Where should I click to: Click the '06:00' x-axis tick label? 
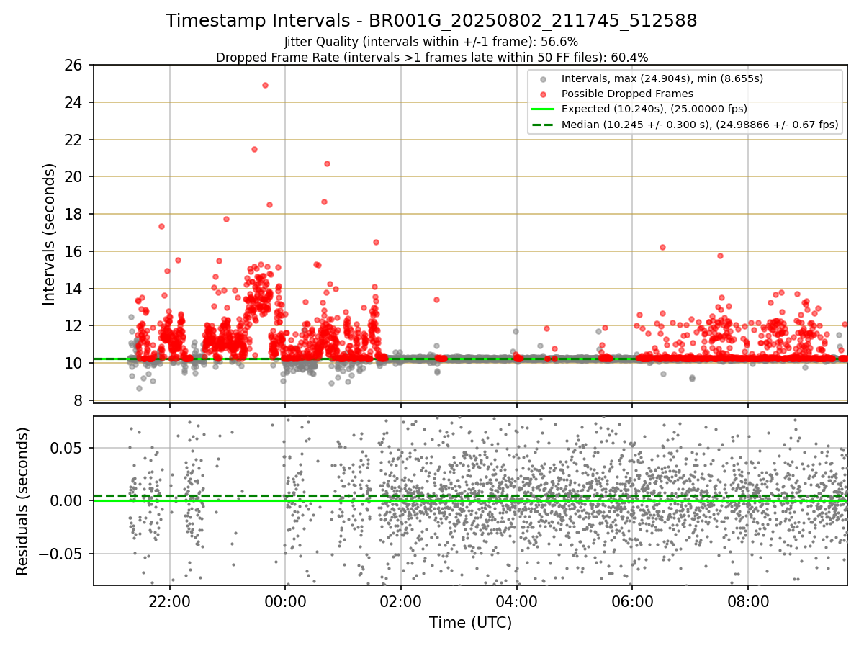[632, 602]
